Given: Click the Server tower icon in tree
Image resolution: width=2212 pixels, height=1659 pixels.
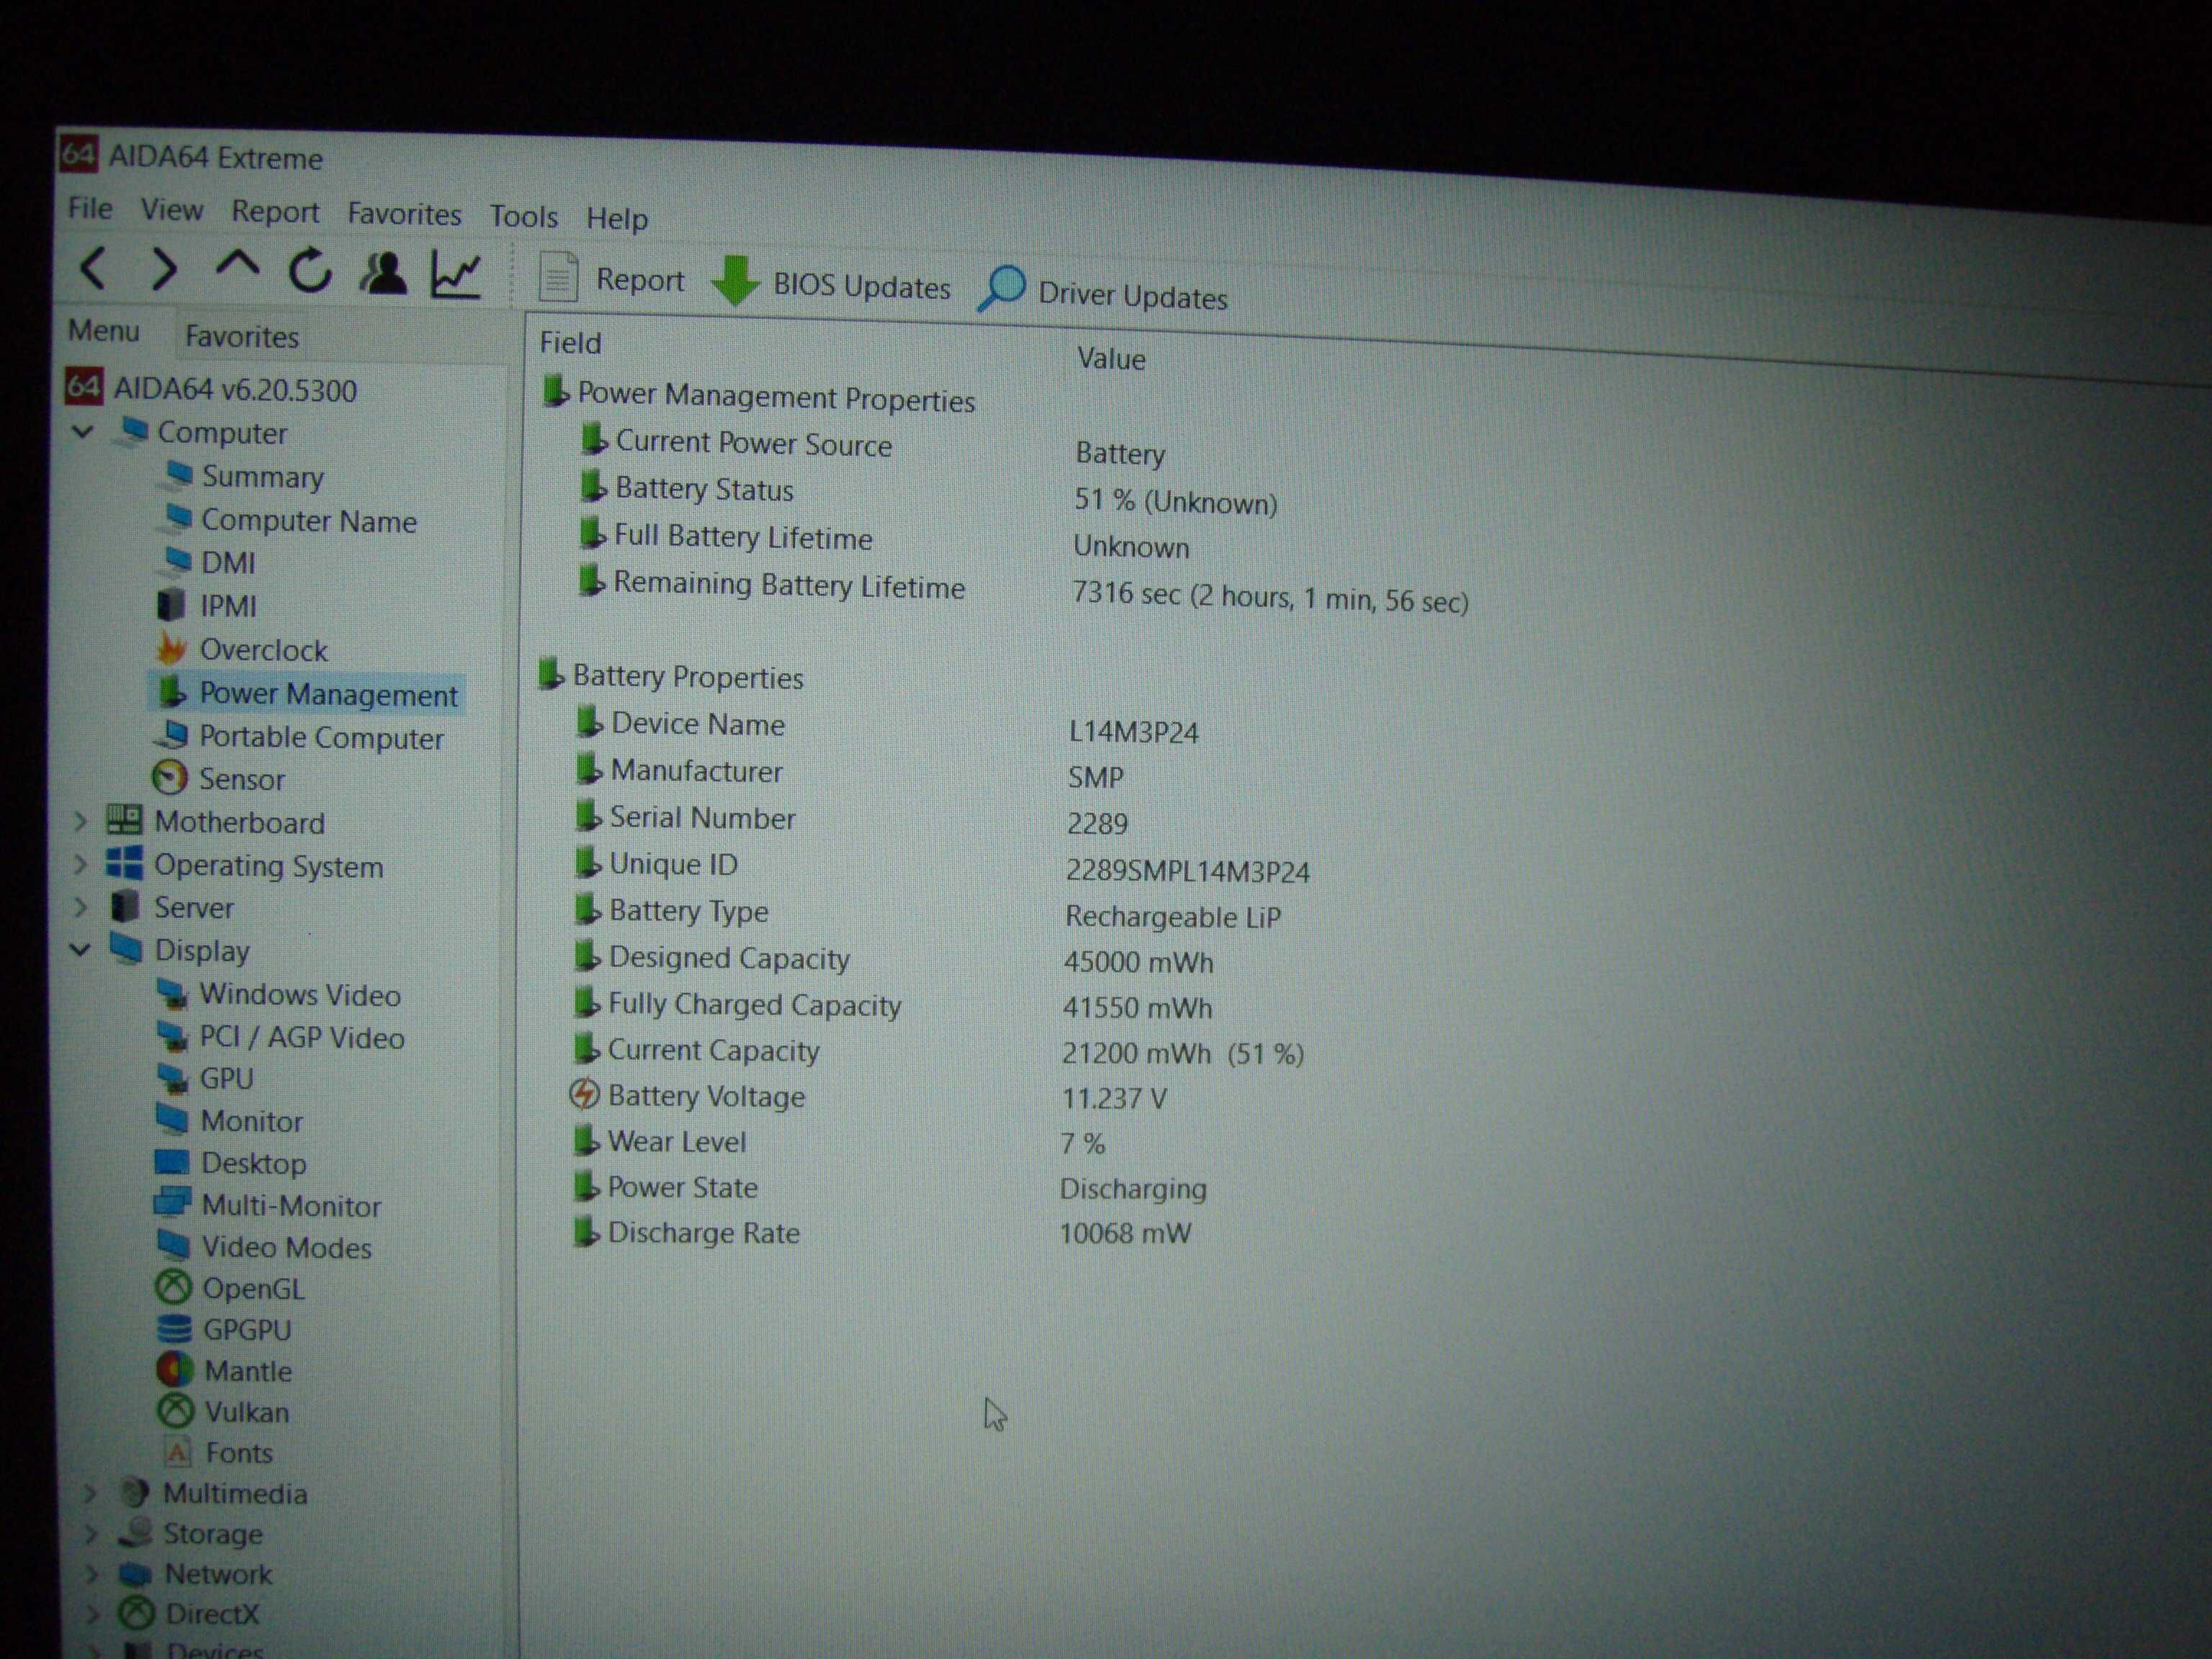Looking at the screenshot, I should pos(125,906).
